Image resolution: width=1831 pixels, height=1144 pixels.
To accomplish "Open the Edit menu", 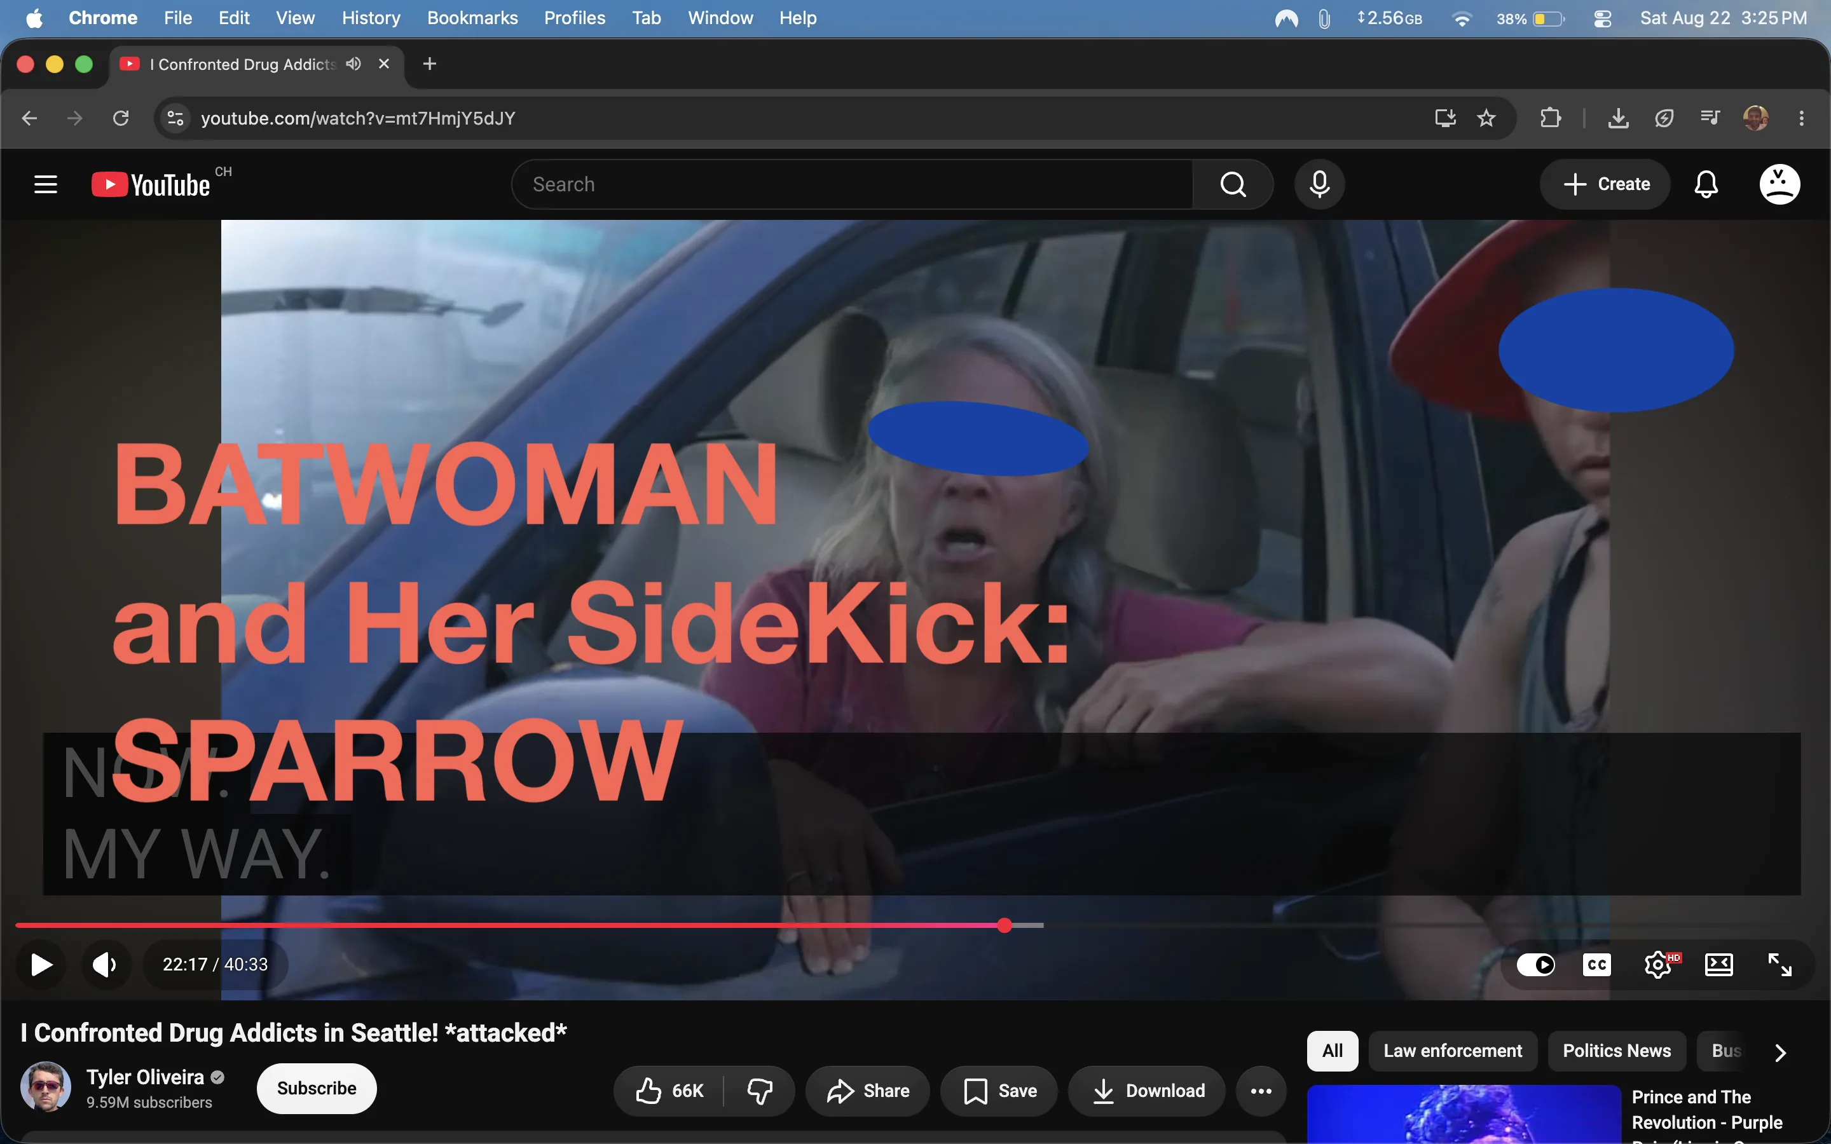I will pyautogui.click(x=234, y=18).
